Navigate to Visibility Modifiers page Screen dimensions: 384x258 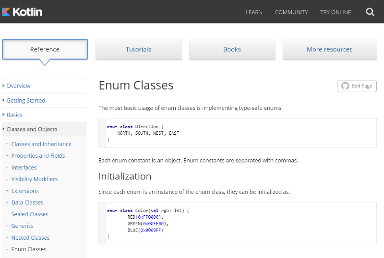click(35, 179)
